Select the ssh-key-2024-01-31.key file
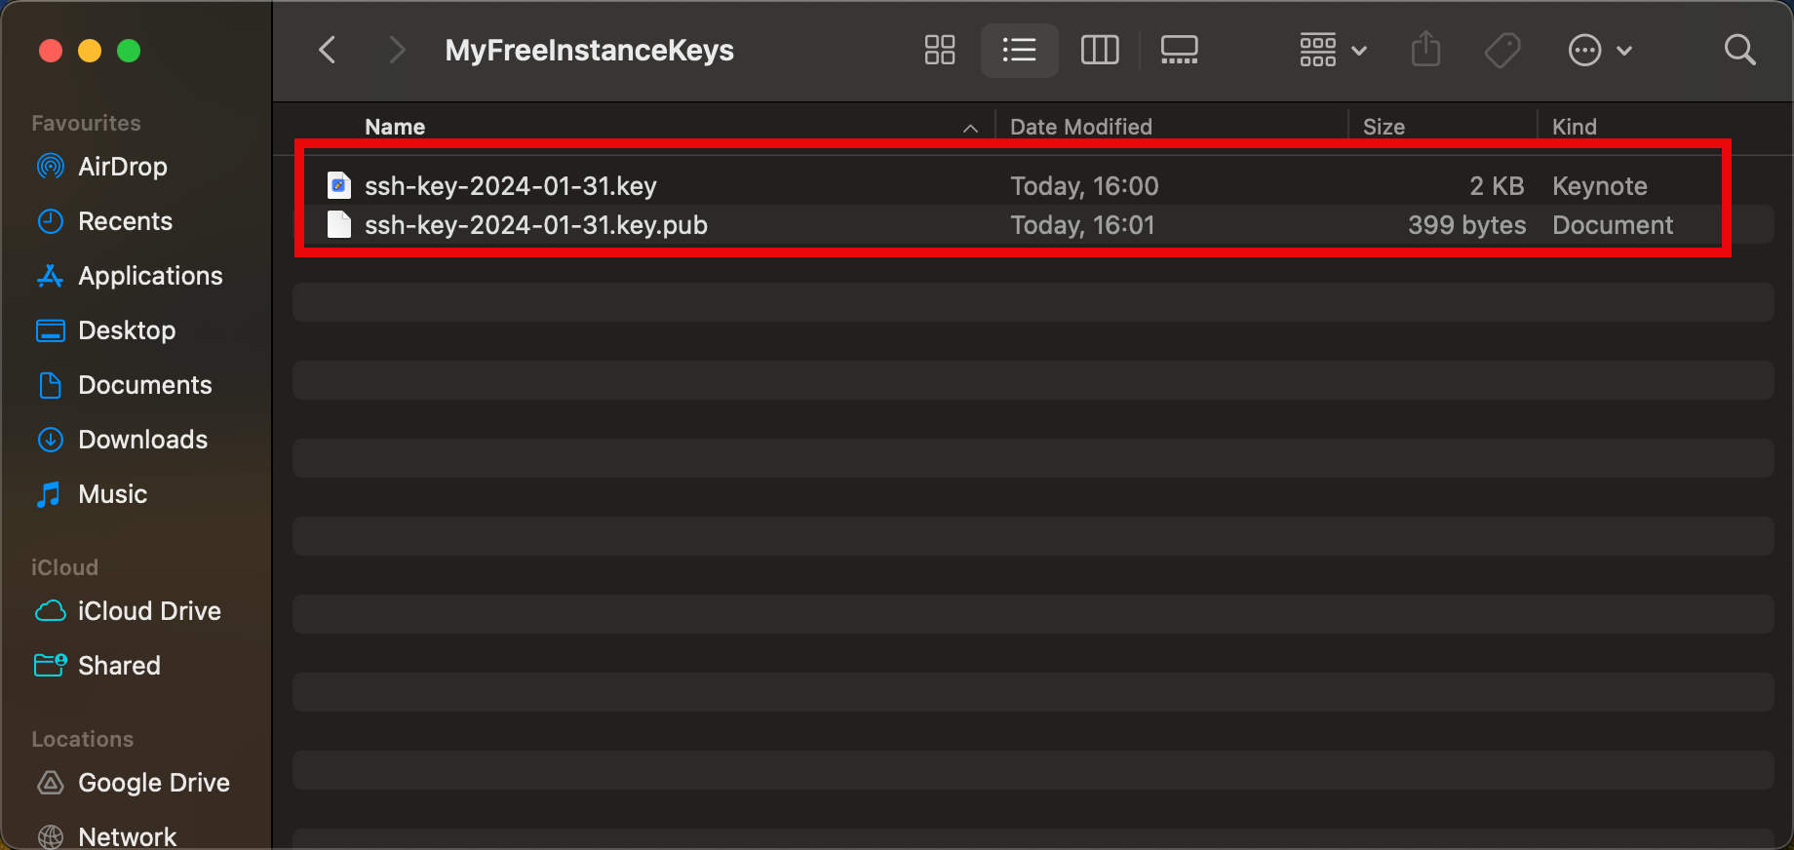This screenshot has width=1794, height=850. (x=510, y=186)
